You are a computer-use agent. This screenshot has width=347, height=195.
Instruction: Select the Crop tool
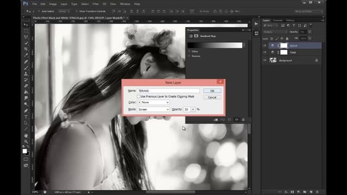[26, 49]
